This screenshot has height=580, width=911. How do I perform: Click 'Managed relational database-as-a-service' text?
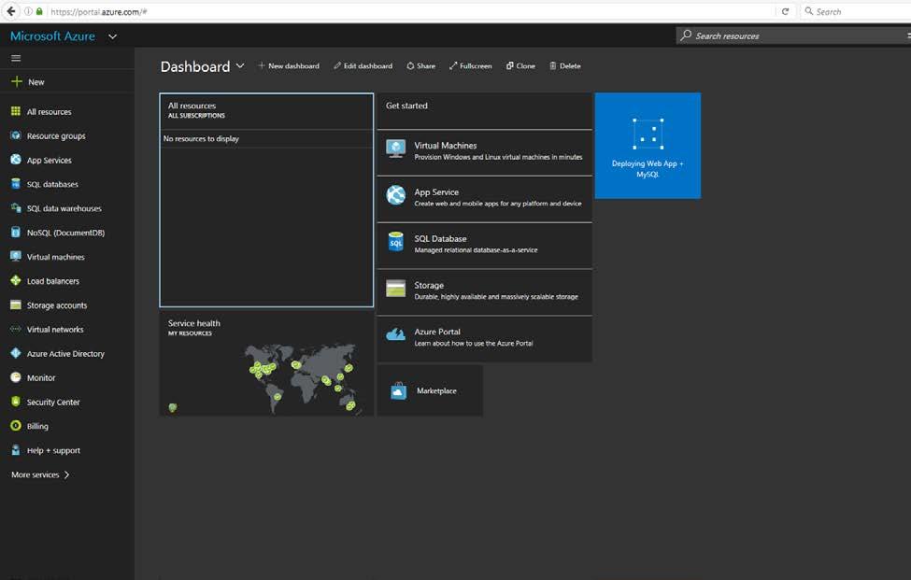tap(476, 250)
